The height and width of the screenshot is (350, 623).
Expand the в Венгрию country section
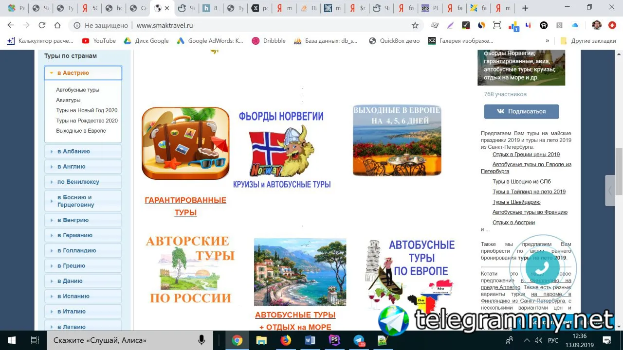click(83, 220)
